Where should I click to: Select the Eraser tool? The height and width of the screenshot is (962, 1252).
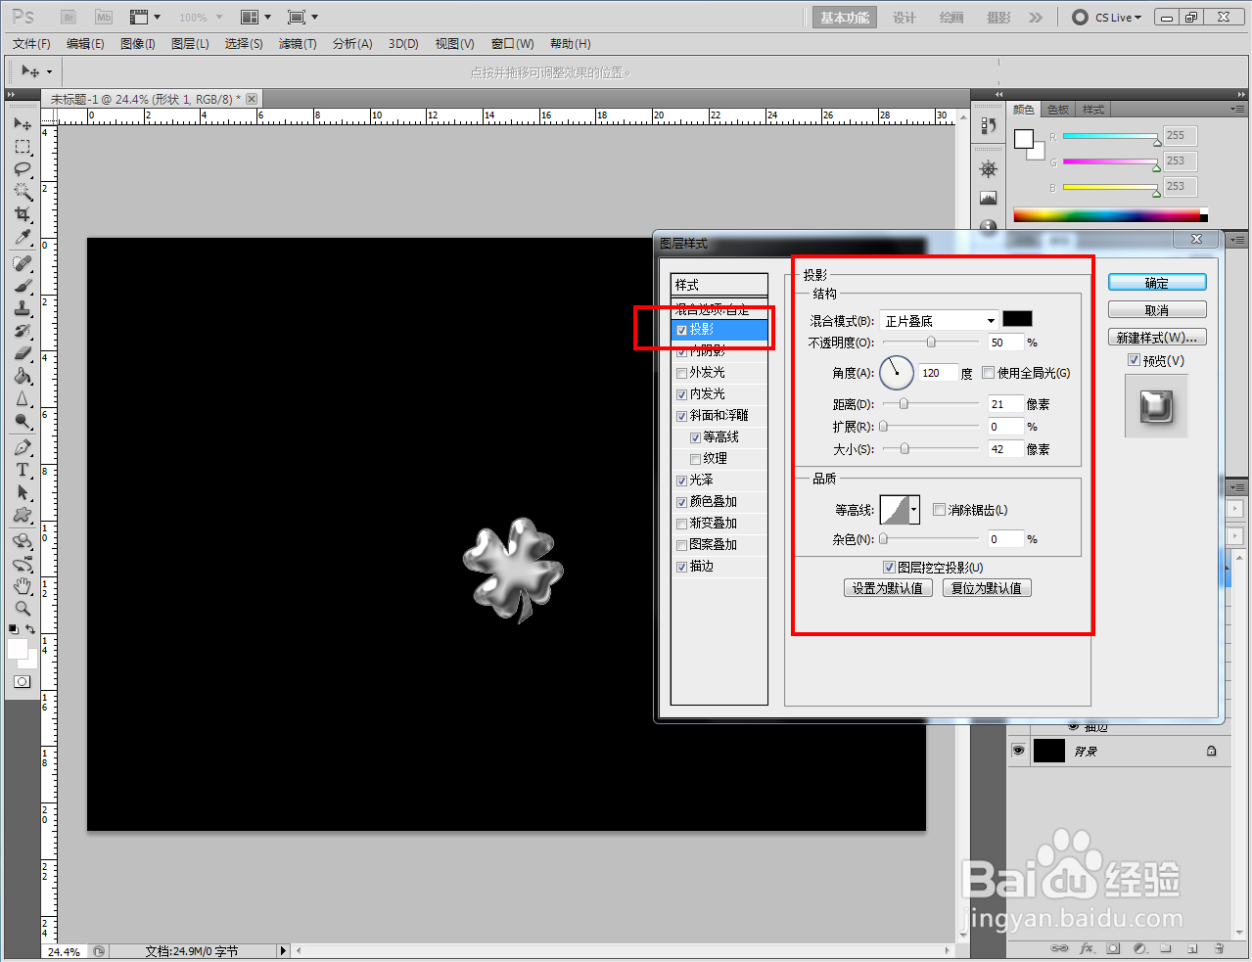point(23,354)
